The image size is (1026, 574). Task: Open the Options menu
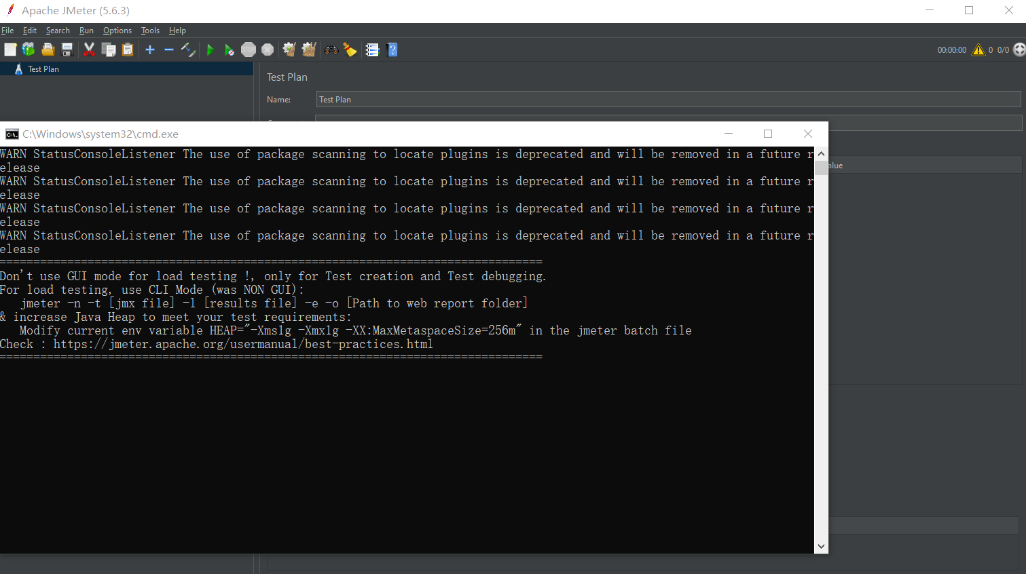point(117,31)
